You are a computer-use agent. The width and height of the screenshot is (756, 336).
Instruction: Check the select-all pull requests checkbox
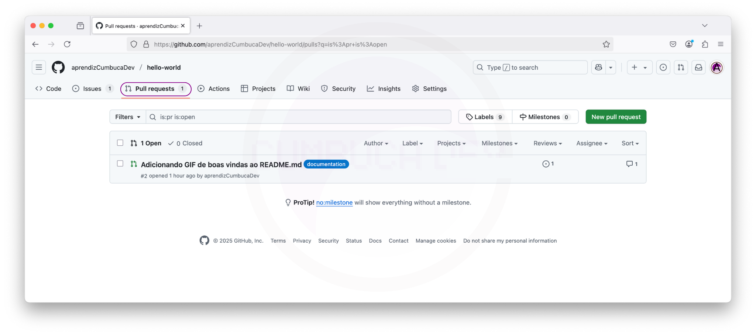pyautogui.click(x=120, y=143)
